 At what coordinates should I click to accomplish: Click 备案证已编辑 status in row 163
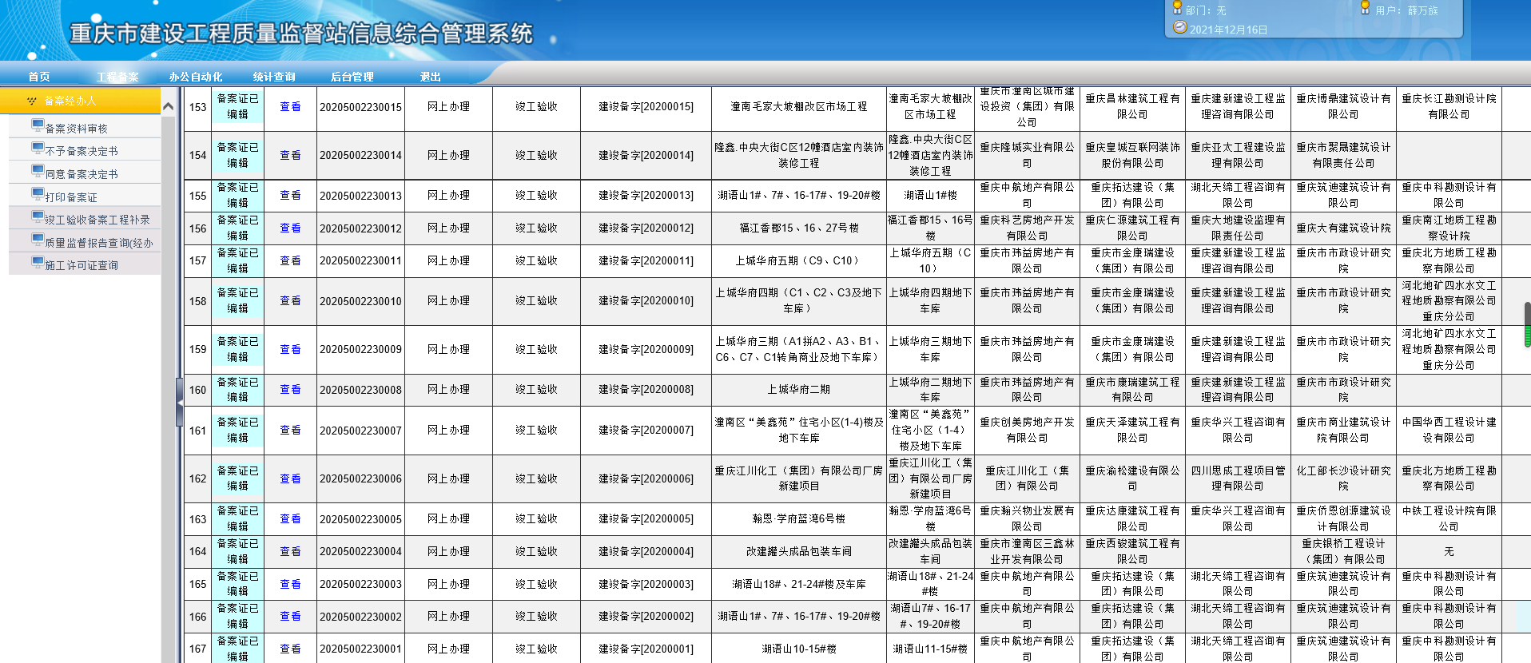pos(237,518)
